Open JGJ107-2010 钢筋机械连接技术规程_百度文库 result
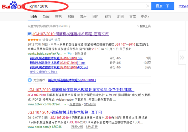 pyautogui.click(x=70, y=34)
